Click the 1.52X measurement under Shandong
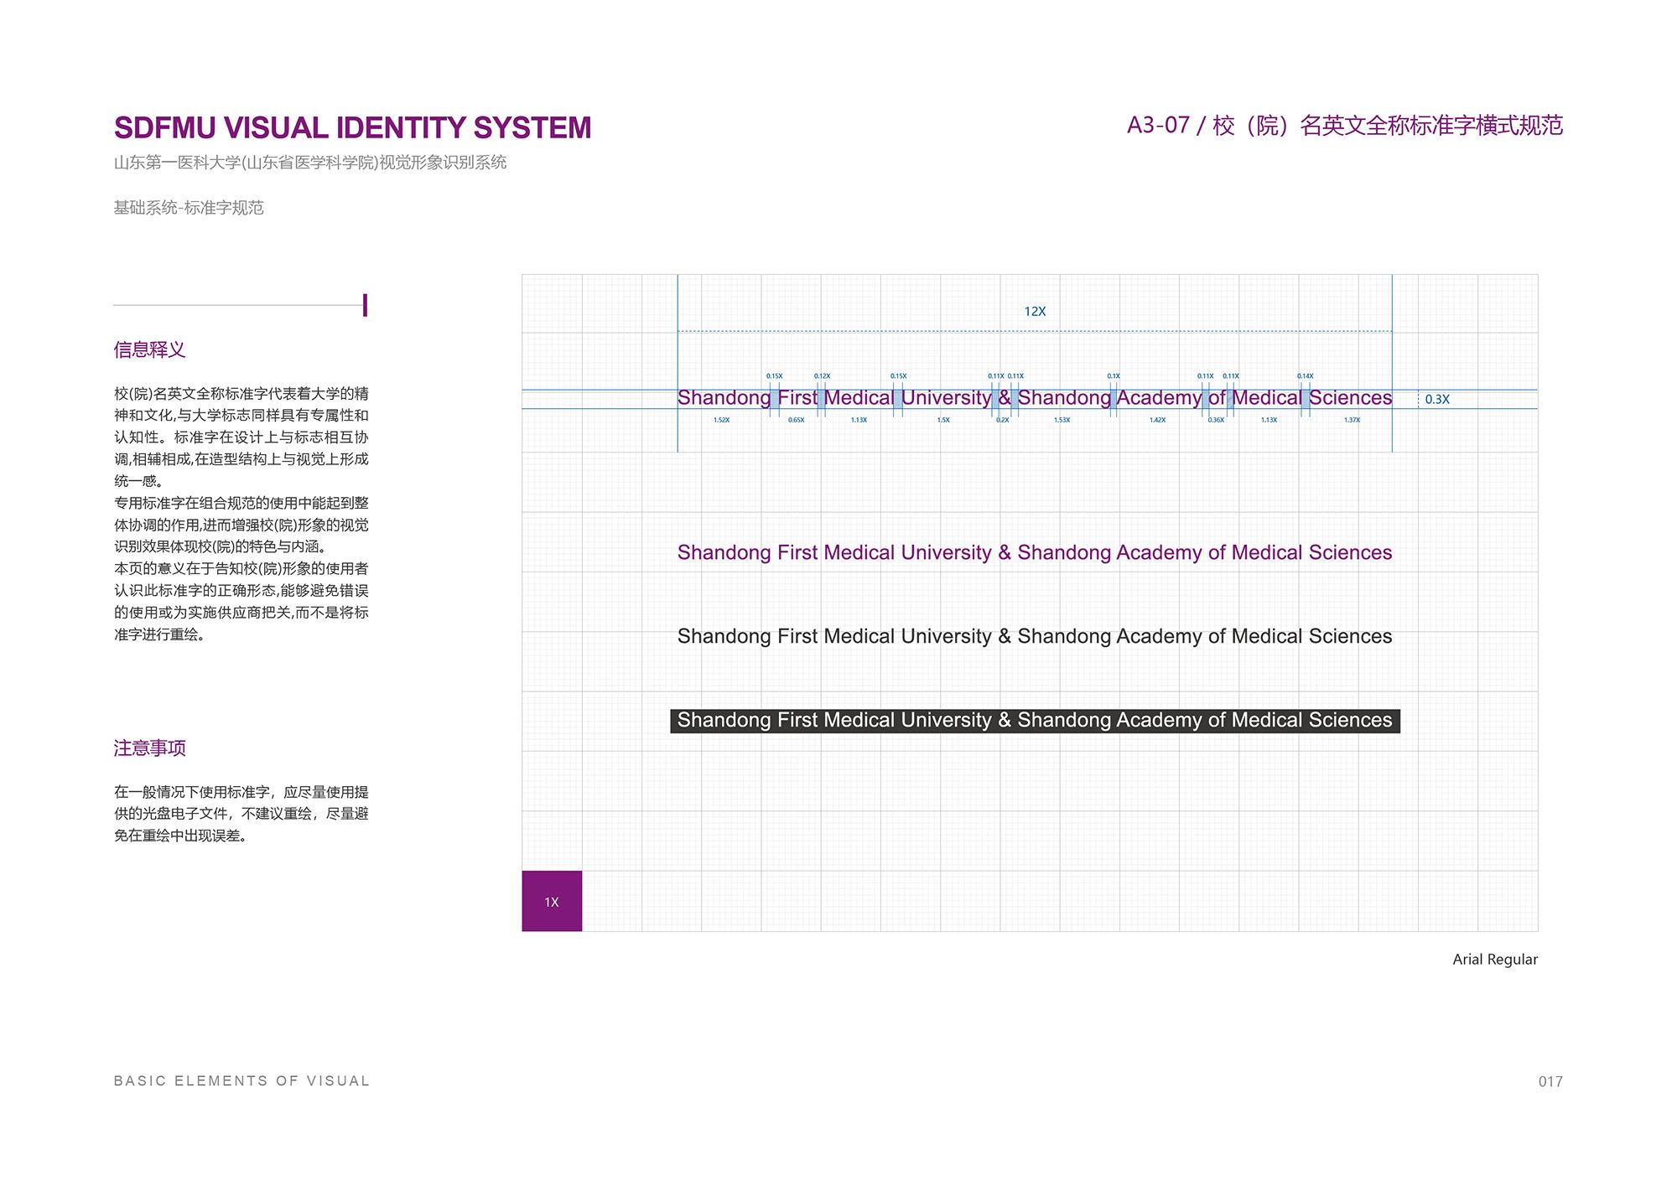This screenshot has width=1677, height=1185. (x=721, y=420)
